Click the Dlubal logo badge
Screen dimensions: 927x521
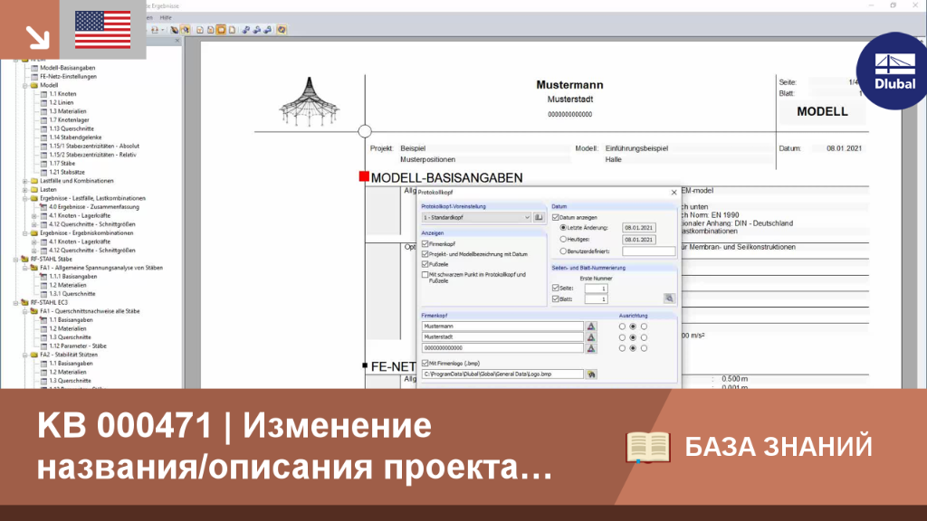pos(894,71)
